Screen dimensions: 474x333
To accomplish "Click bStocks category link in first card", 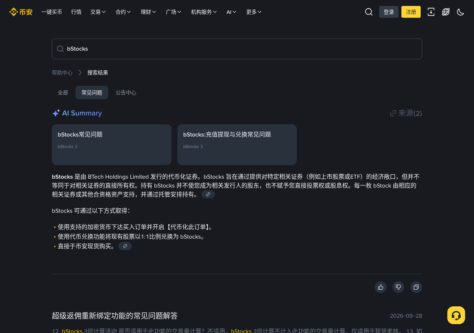I will point(68,147).
